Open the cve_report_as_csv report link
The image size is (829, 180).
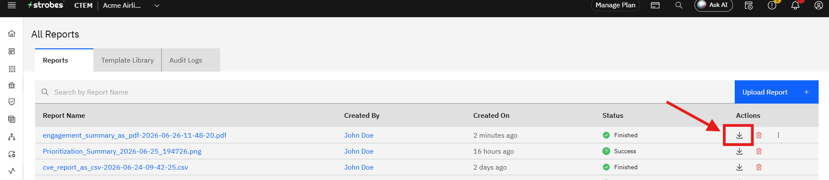115,167
